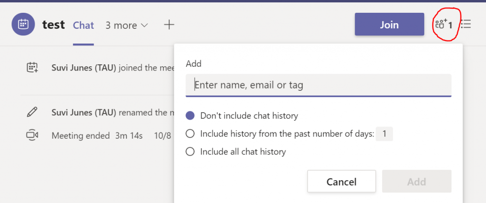Select Don't include chat history option
The height and width of the screenshot is (203, 486).
point(190,115)
